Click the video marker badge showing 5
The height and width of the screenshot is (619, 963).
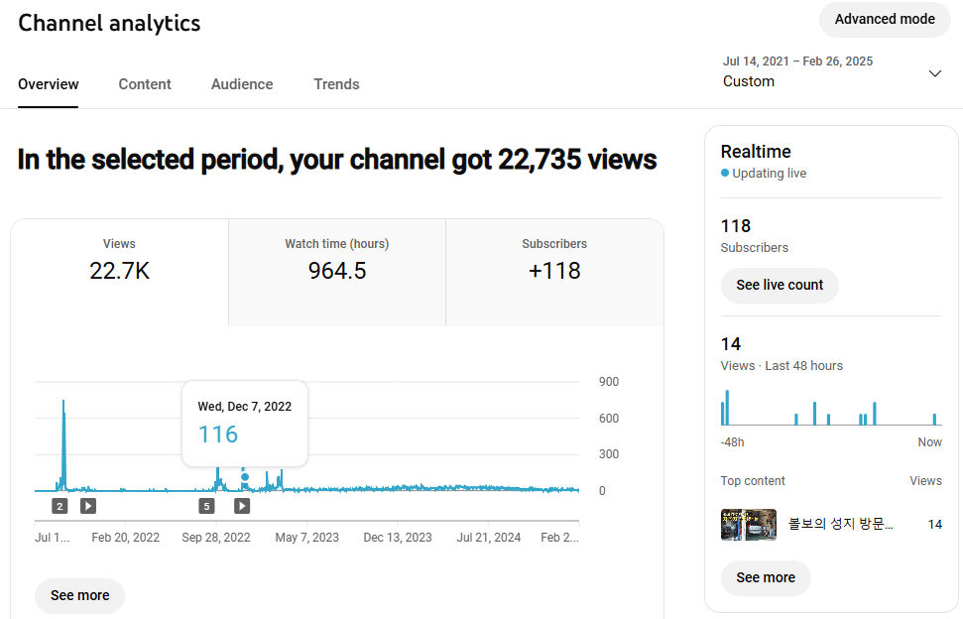(206, 506)
